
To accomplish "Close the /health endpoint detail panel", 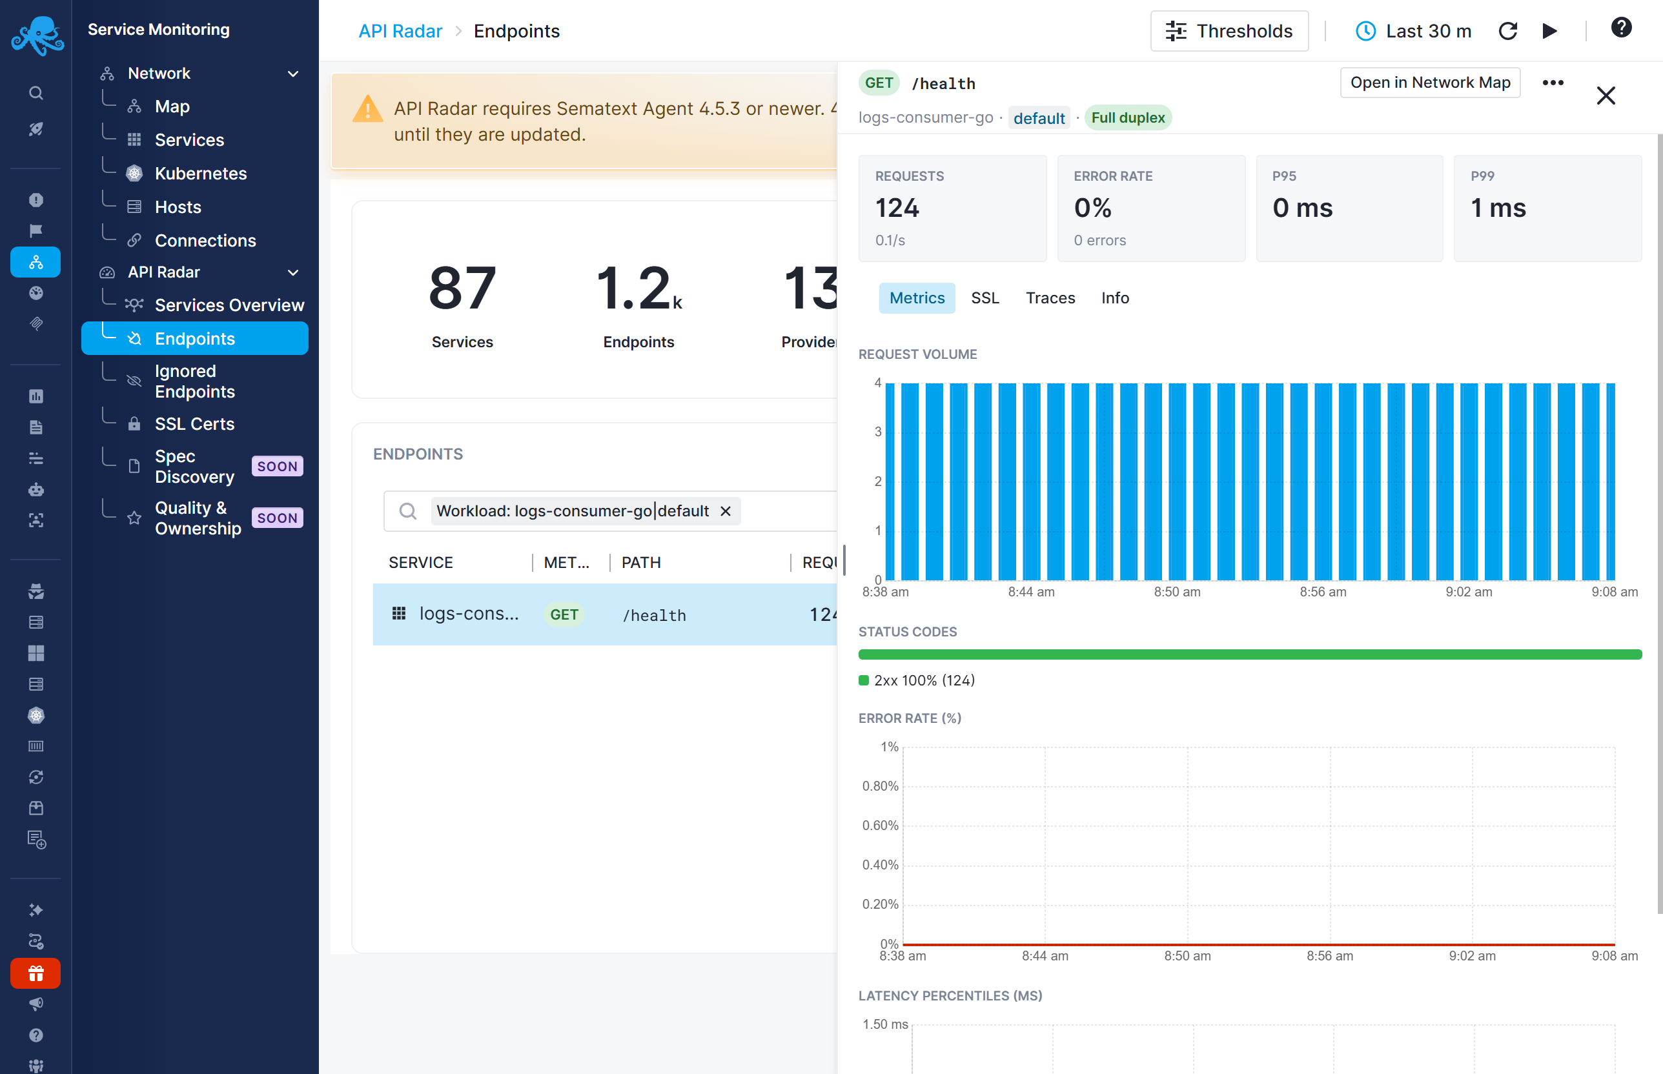I will pos(1606,96).
